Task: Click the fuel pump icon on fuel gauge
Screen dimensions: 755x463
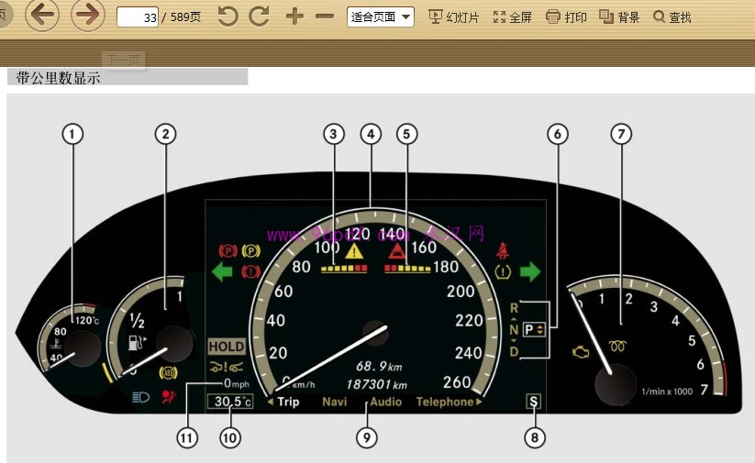Action: coord(137,342)
